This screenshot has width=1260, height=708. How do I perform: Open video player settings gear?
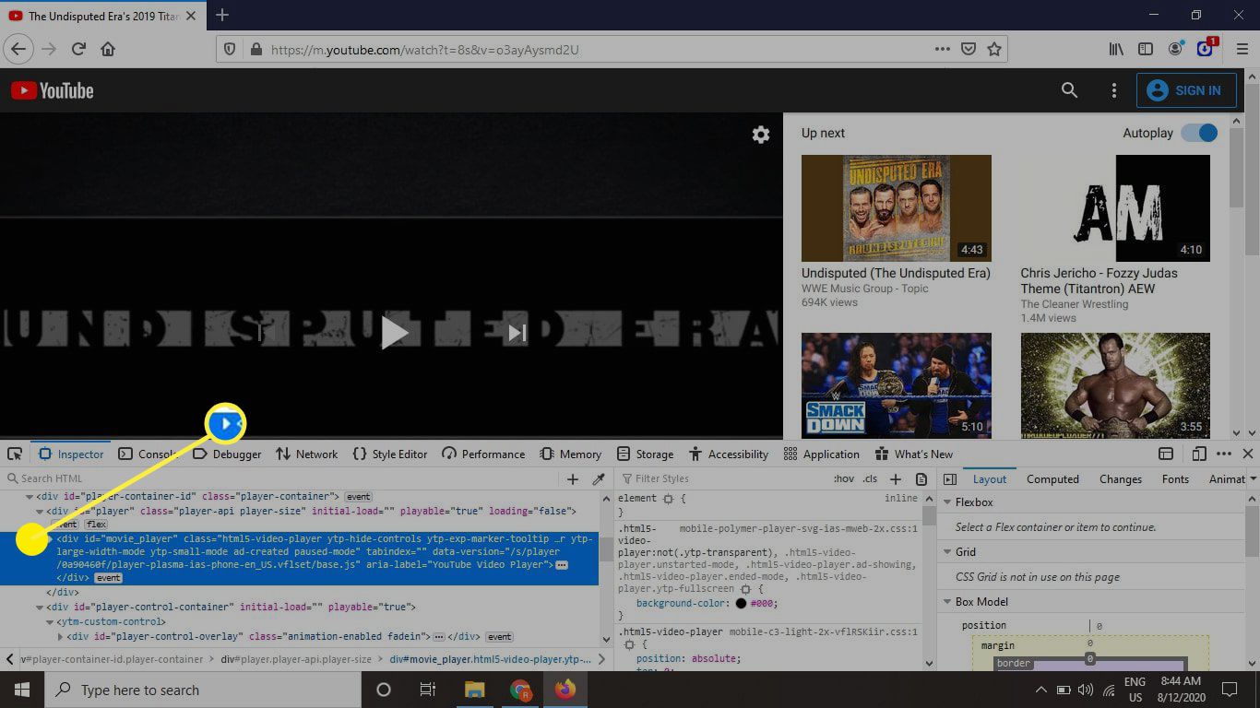pos(761,136)
